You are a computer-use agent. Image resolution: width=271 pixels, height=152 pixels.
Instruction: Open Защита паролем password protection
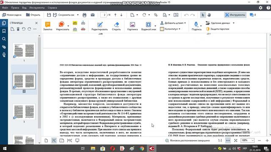coord(218,29)
